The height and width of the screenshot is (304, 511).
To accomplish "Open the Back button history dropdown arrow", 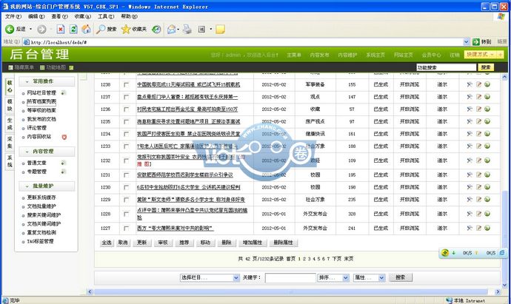I will (x=30, y=30).
